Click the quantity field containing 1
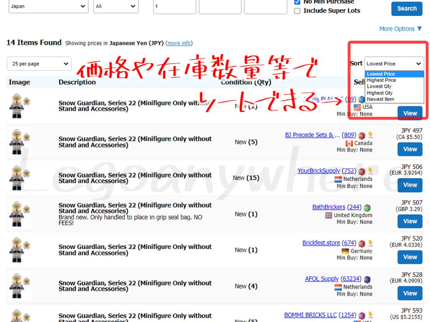The width and height of the screenshot is (430, 322). click(175, 6)
